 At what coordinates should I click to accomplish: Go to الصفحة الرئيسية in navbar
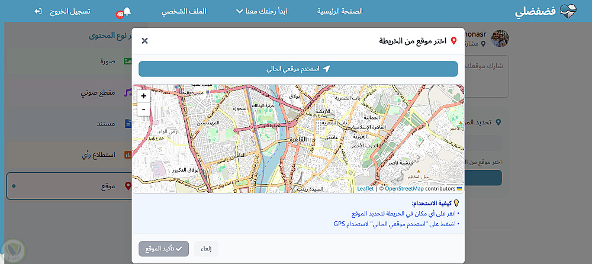[x=340, y=11]
